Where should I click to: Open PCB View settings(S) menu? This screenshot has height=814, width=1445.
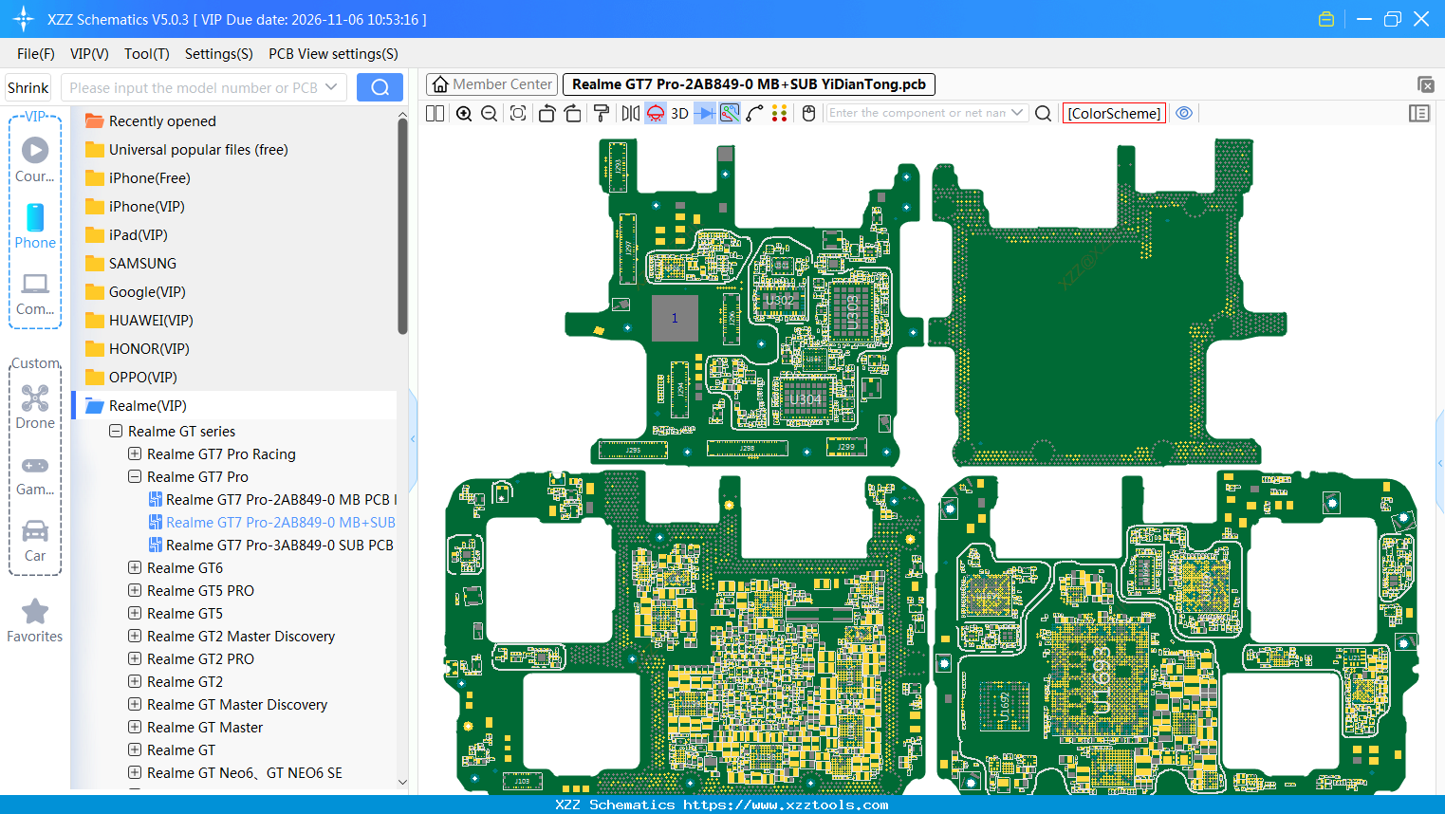click(333, 54)
